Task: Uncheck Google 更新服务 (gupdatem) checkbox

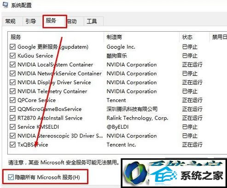Action: [x=12, y=47]
